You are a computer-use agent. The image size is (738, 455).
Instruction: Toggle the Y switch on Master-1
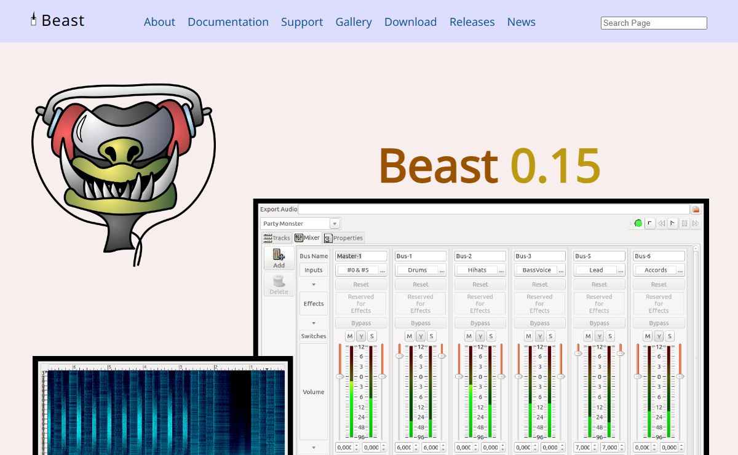[361, 336]
